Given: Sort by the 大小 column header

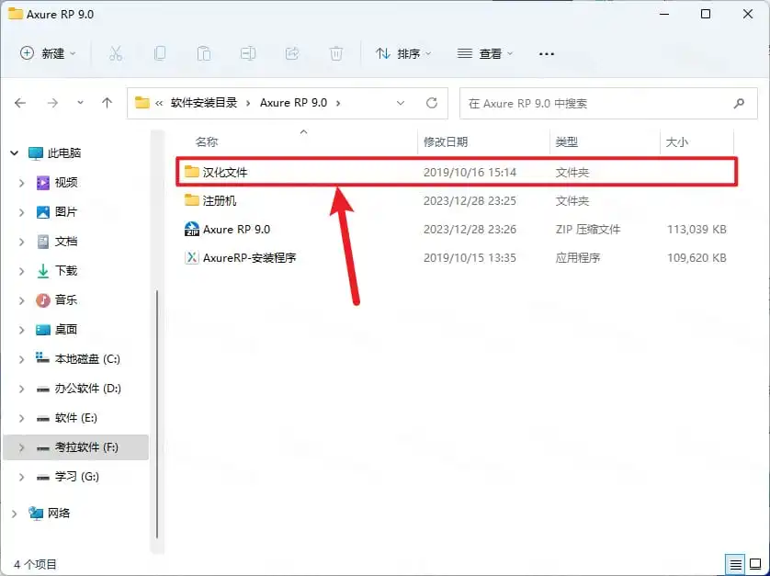Looking at the screenshot, I should click(x=676, y=142).
